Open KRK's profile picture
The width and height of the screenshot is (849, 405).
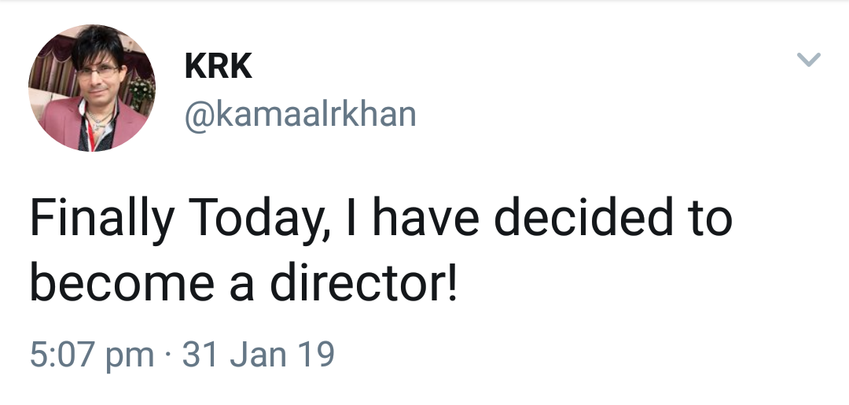coord(92,87)
